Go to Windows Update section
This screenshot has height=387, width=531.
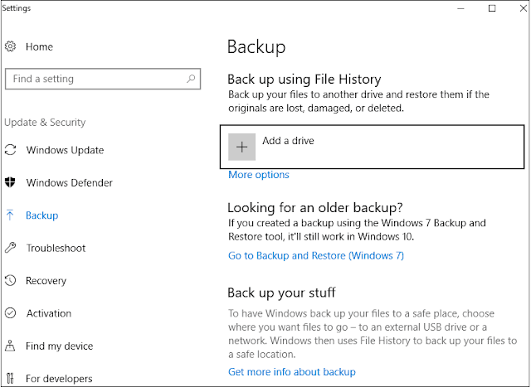(x=65, y=150)
